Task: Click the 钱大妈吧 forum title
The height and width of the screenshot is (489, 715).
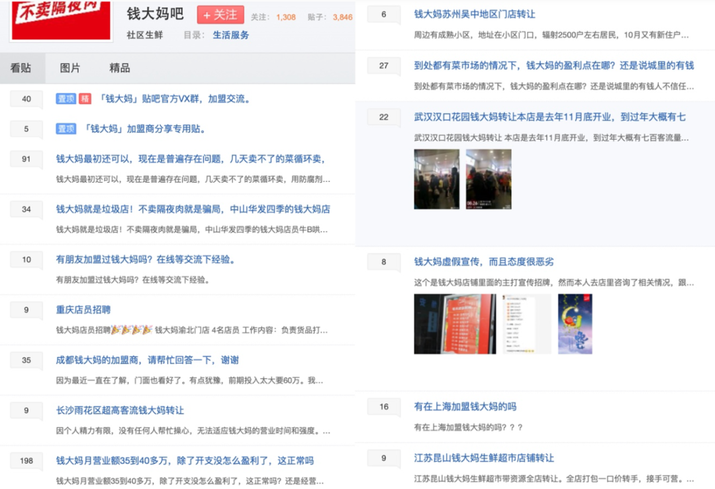Action: point(155,14)
